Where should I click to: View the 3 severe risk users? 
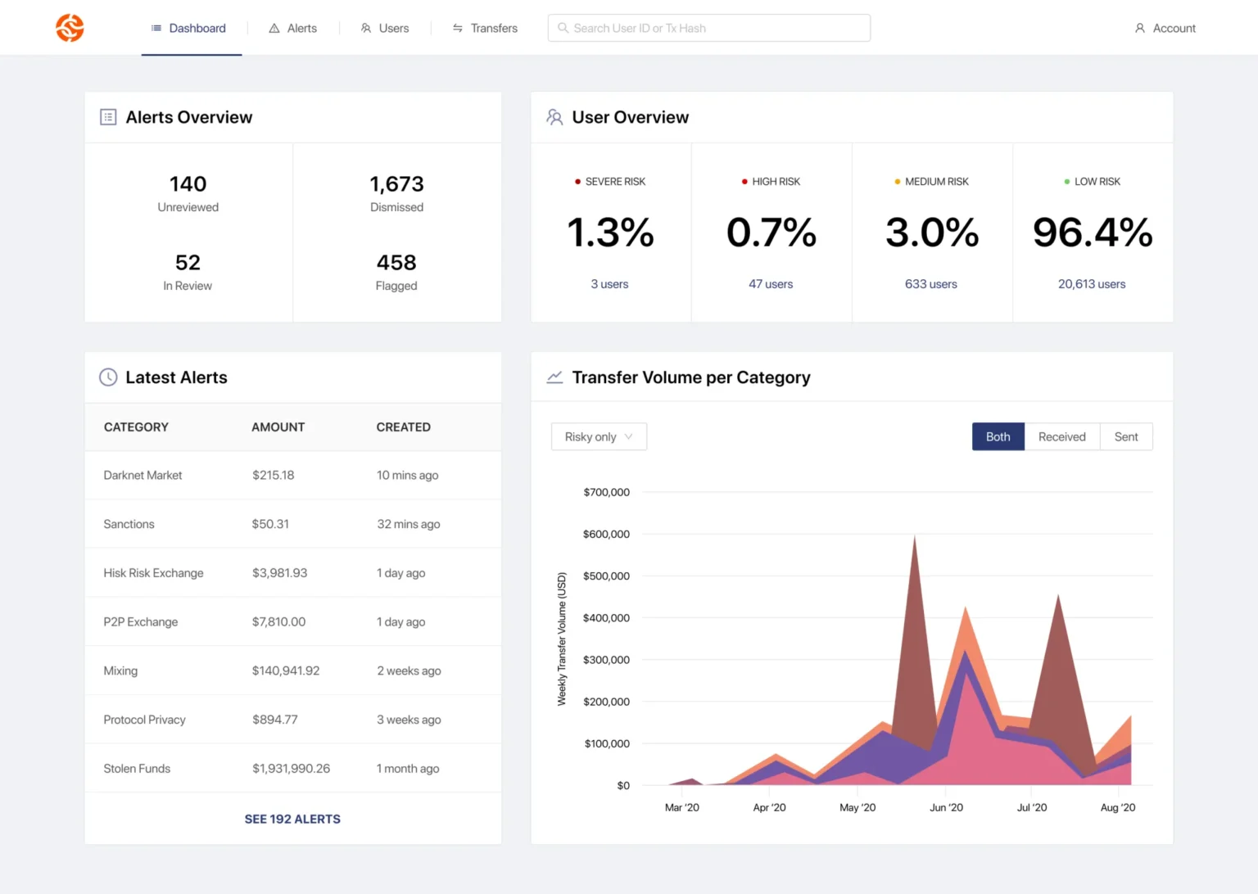(x=609, y=284)
